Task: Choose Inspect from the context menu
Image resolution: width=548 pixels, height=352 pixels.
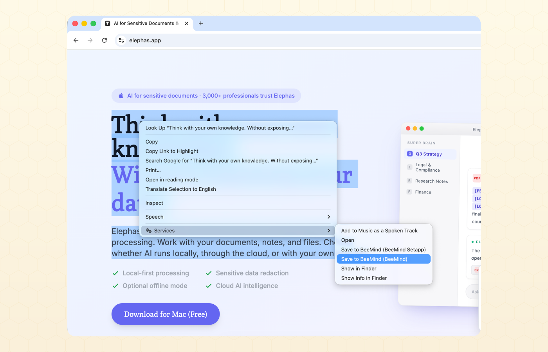Action: click(238, 203)
